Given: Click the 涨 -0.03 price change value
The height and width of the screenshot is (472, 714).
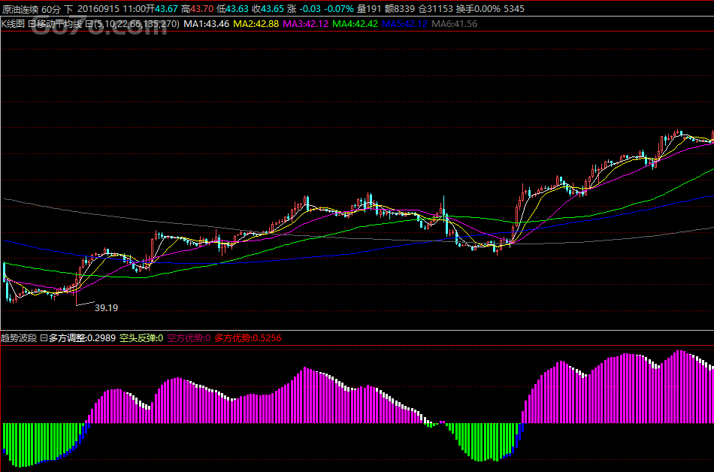Looking at the screenshot, I should (304, 9).
